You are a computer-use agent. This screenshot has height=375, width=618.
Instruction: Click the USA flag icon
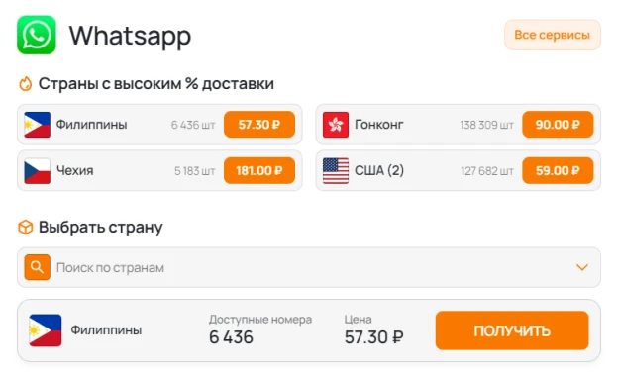point(336,170)
